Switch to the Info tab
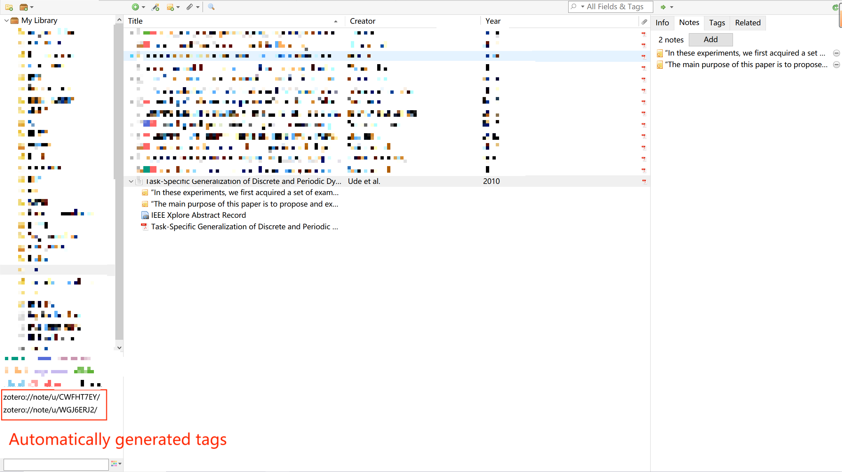This screenshot has height=472, width=842. click(x=662, y=22)
